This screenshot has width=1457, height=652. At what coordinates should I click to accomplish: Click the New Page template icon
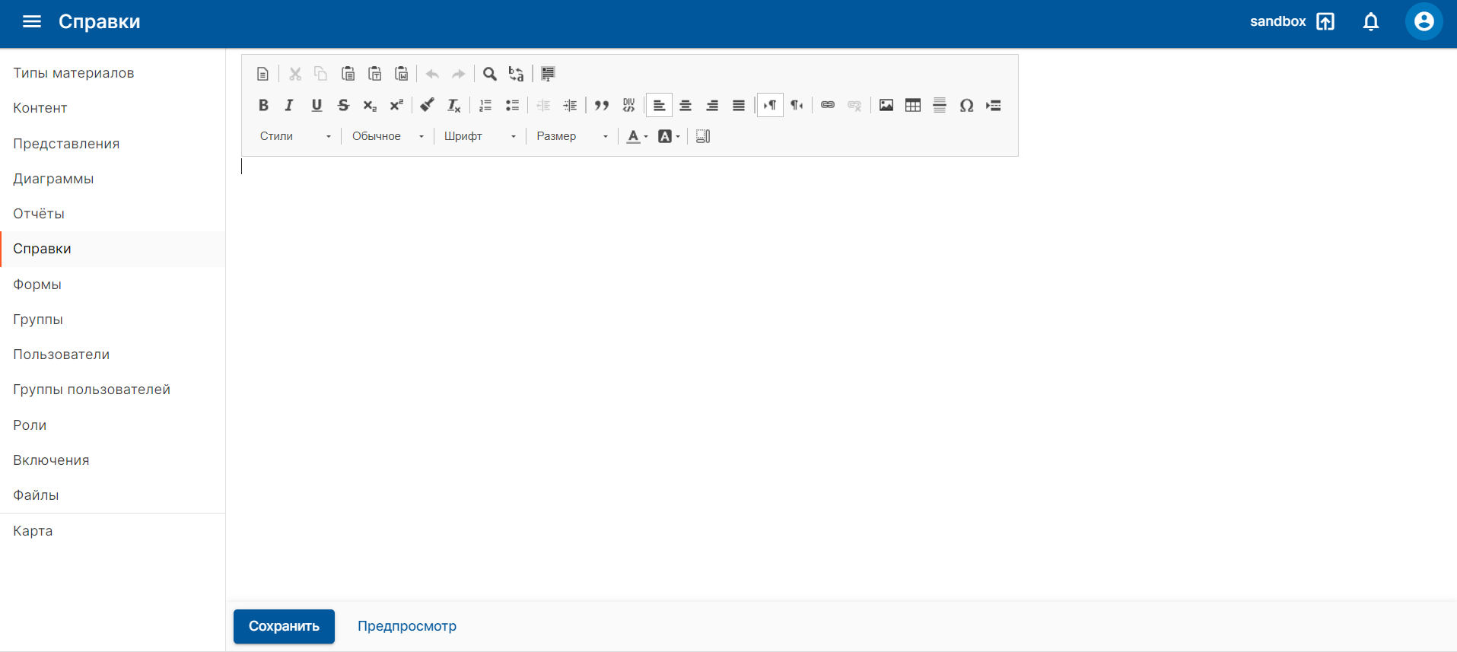(x=262, y=74)
